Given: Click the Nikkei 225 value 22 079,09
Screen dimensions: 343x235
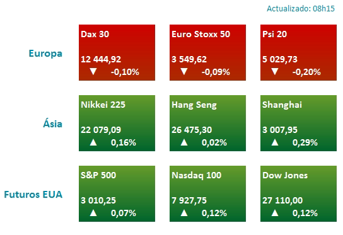Looking at the screenshot, I should tap(101, 130).
